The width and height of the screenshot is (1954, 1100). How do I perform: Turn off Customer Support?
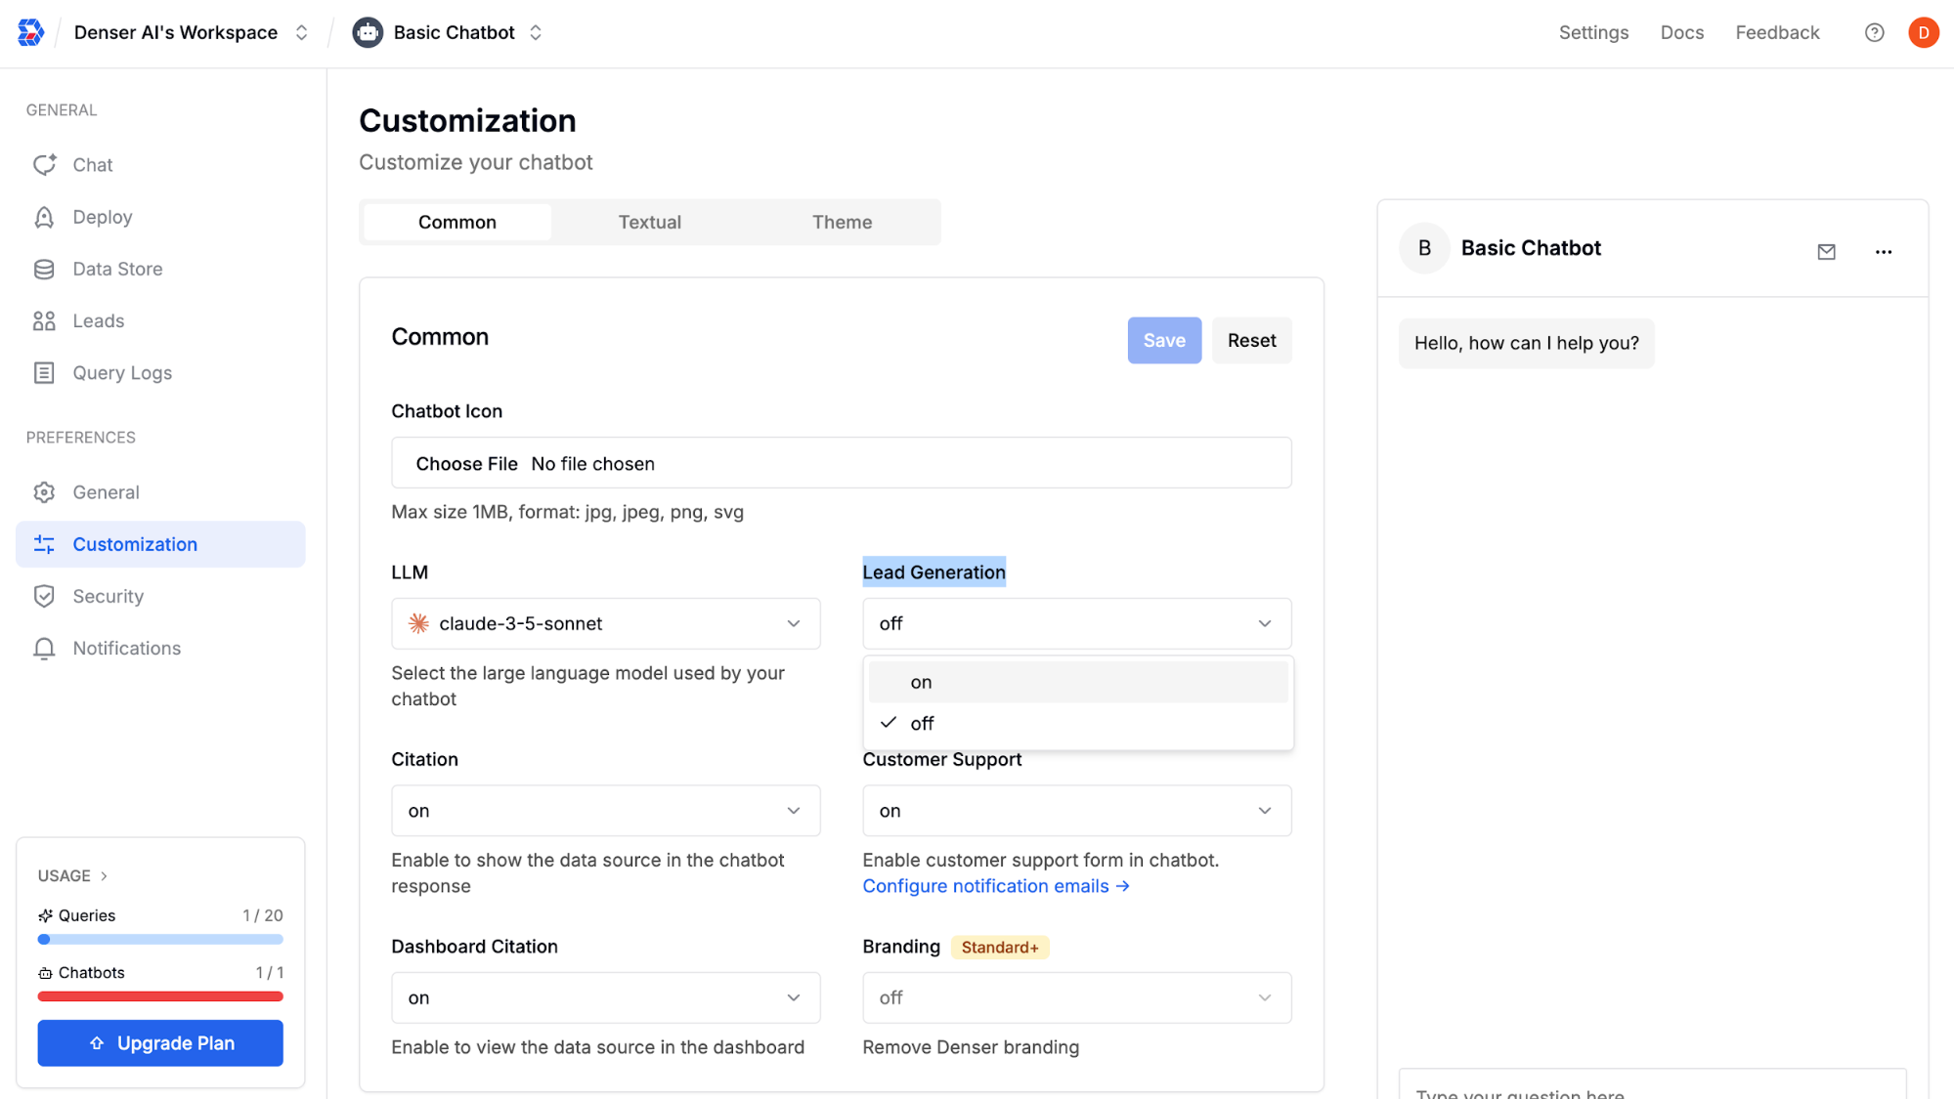(x=1076, y=810)
